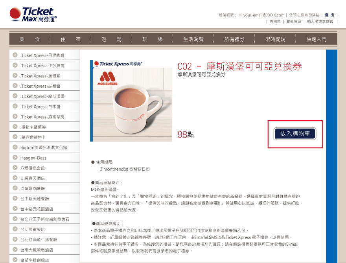Click the 放入購物車 button

coord(295,134)
